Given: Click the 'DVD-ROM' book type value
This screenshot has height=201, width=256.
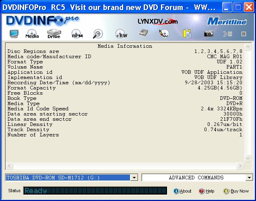Looking at the screenshot, I should (231, 98).
